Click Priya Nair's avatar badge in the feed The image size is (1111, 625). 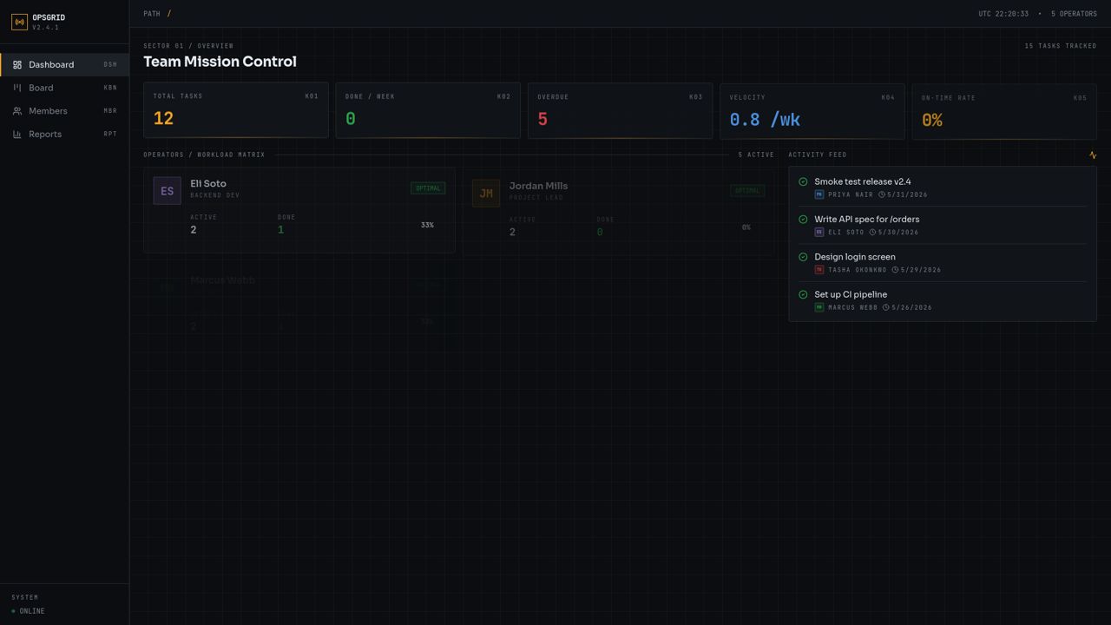tap(818, 194)
